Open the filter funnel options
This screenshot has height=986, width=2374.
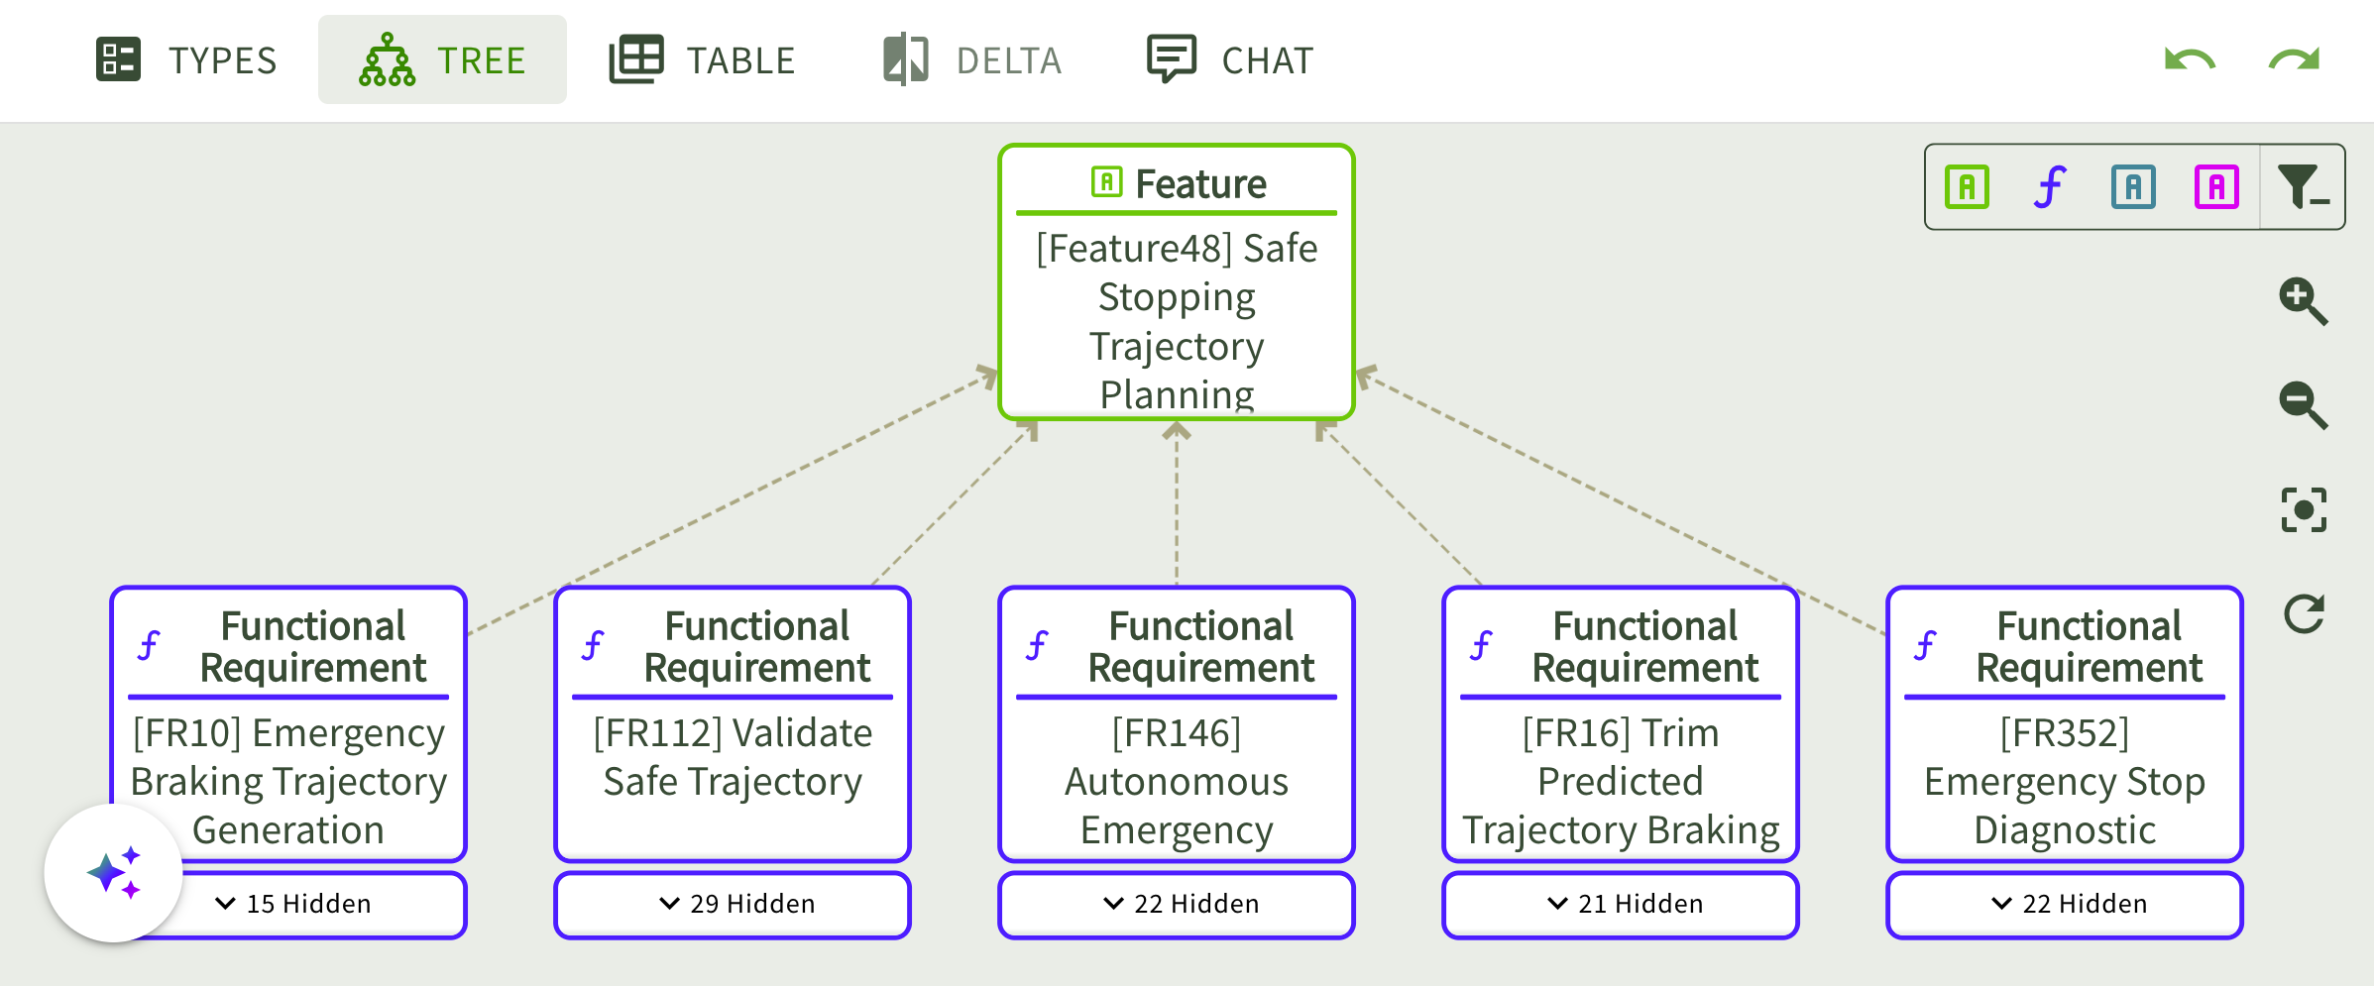pos(2302,187)
